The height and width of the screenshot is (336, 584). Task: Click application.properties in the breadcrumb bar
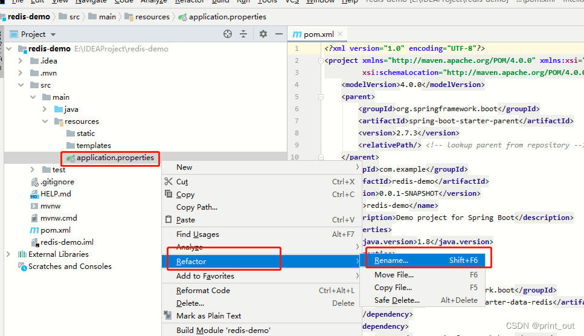coord(228,17)
